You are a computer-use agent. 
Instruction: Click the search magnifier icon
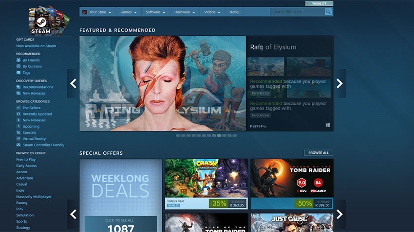click(328, 12)
